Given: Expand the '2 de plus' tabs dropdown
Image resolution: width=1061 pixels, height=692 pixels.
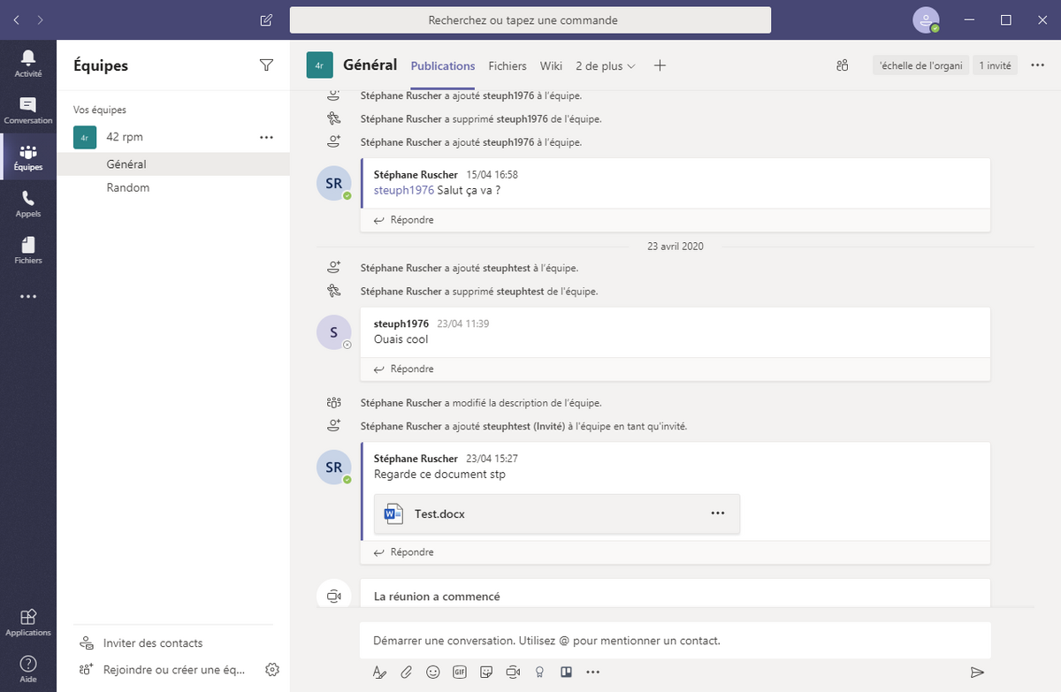Looking at the screenshot, I should pyautogui.click(x=606, y=65).
